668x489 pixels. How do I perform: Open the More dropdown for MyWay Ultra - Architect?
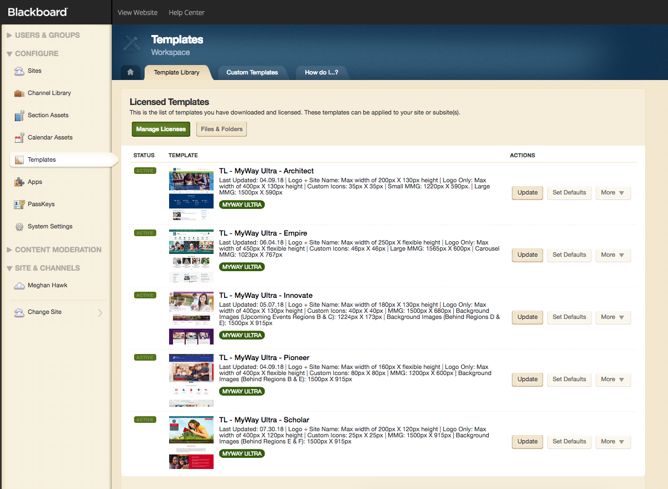point(613,193)
